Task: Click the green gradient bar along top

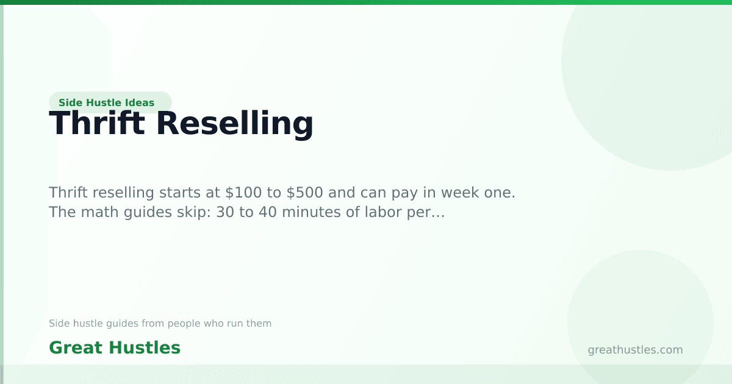Action: click(x=366, y=2)
